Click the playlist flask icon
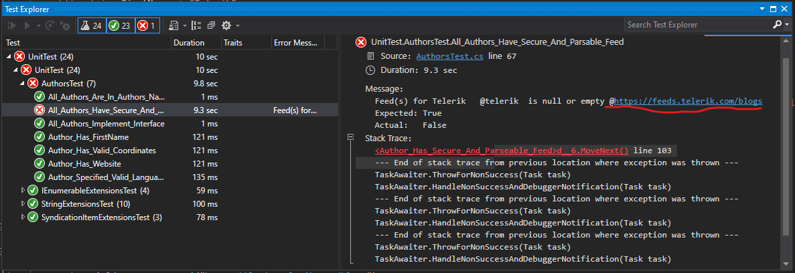The height and width of the screenshot is (273, 795). click(x=173, y=25)
